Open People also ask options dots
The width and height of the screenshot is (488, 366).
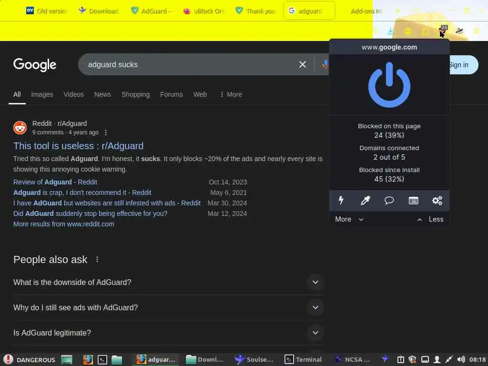pos(97,259)
